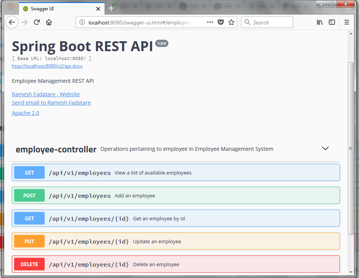Open the Firefox hamburger menu
359x278 pixels.
347,22
